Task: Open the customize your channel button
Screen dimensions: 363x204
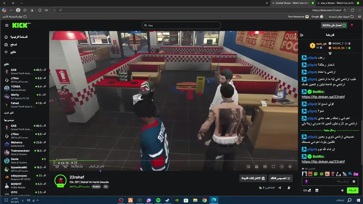Action: [x=280, y=178]
